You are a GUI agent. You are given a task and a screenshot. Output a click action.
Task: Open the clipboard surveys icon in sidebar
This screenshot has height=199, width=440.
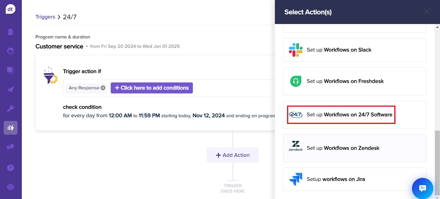coord(10,32)
